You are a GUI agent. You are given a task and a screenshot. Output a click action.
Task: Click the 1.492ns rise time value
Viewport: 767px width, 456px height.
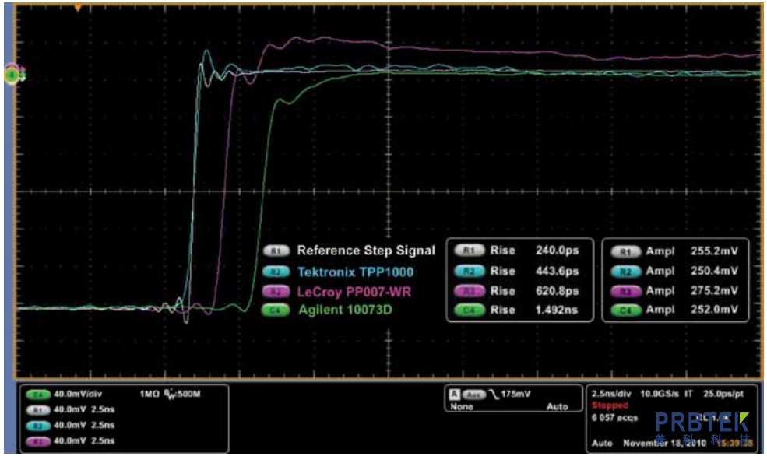(x=557, y=310)
